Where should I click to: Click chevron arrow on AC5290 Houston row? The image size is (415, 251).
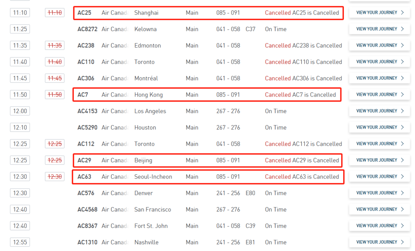click(x=402, y=127)
